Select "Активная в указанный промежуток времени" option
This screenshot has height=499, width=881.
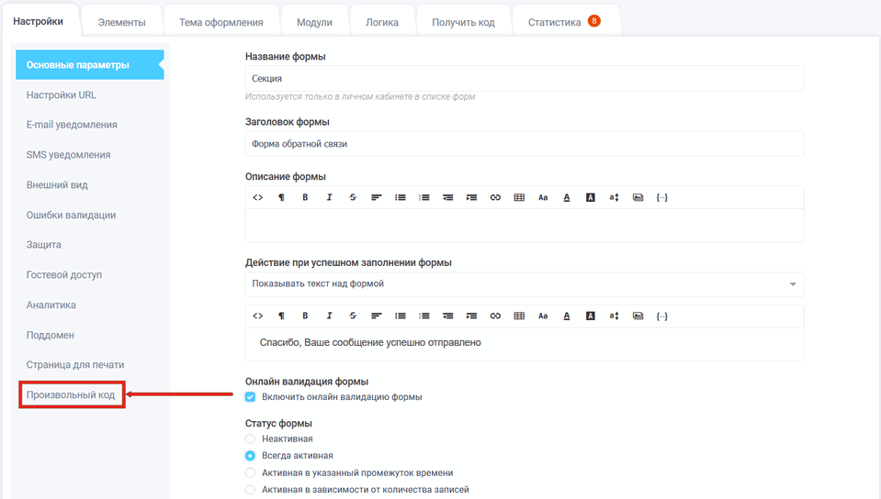tap(251, 473)
